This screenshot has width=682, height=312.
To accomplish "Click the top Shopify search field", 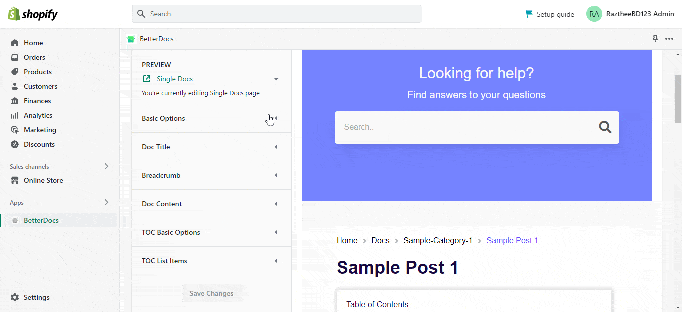I will [x=277, y=14].
